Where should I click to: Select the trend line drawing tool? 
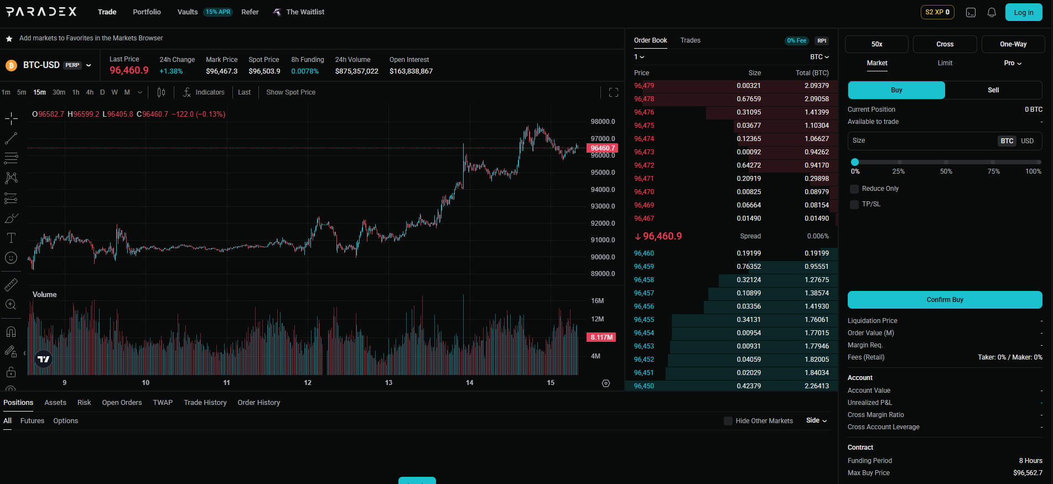[11, 138]
